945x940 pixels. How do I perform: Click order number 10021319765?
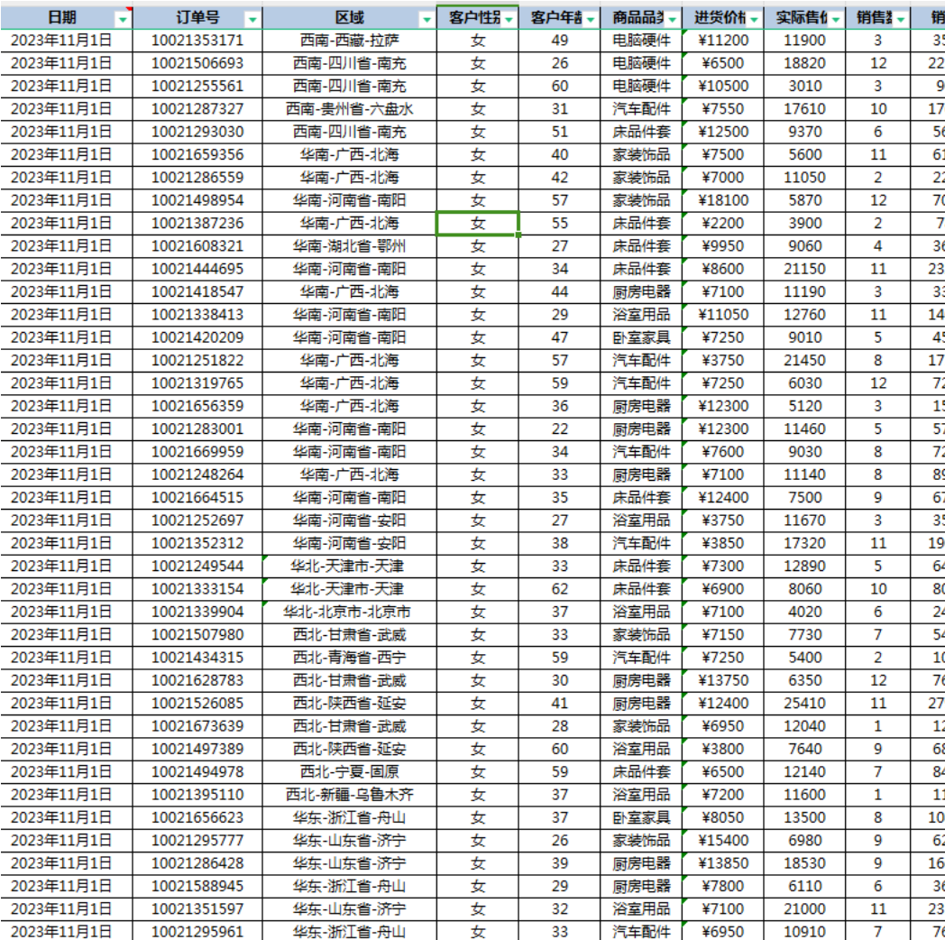click(197, 383)
